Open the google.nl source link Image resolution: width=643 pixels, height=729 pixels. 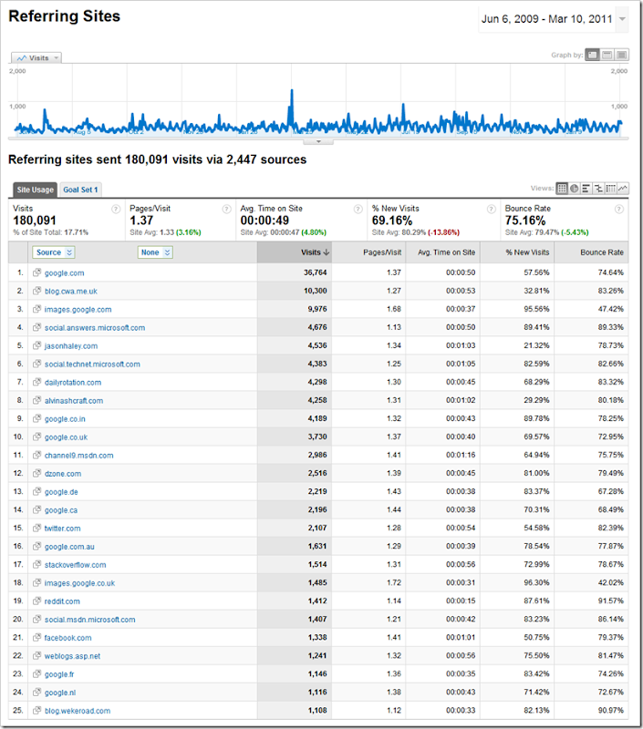pyautogui.click(x=60, y=693)
